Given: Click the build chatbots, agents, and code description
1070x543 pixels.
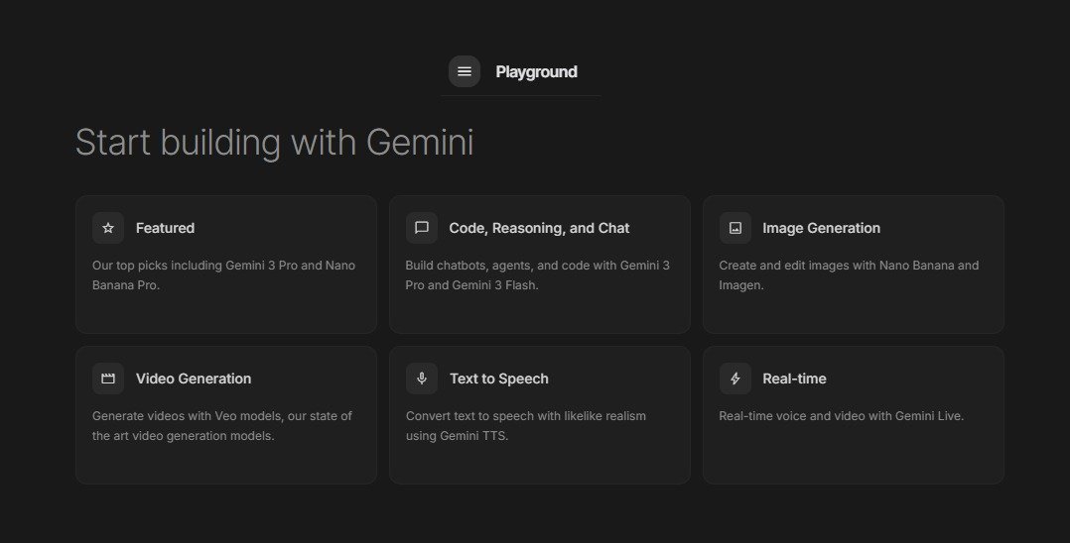Looking at the screenshot, I should (537, 275).
